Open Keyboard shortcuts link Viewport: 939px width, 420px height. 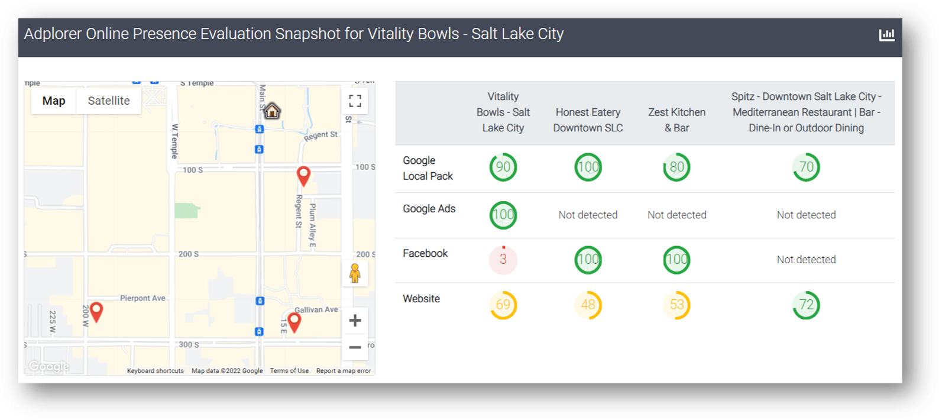(x=155, y=371)
